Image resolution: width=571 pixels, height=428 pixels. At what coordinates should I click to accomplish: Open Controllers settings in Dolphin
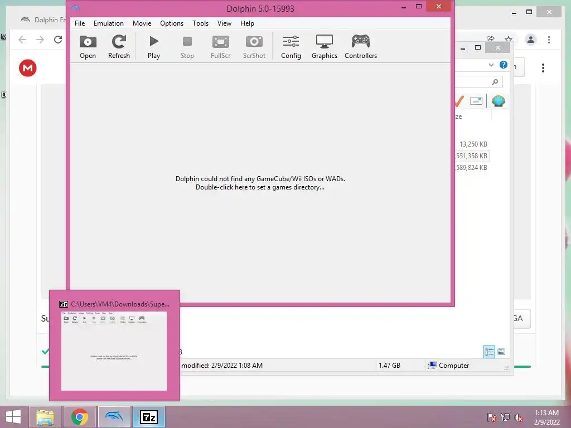pos(361,47)
